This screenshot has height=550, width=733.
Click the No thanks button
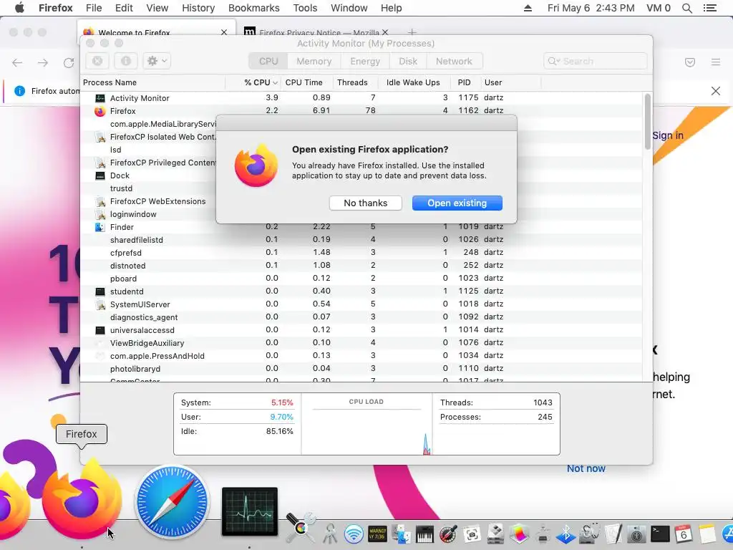(x=366, y=203)
